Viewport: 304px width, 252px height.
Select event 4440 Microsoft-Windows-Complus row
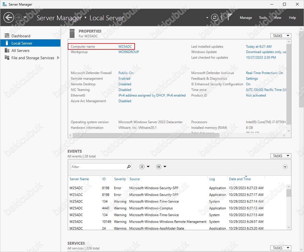177,208
